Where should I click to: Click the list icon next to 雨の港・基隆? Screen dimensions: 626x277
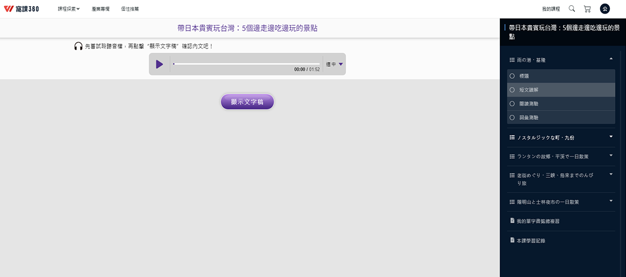(x=512, y=61)
